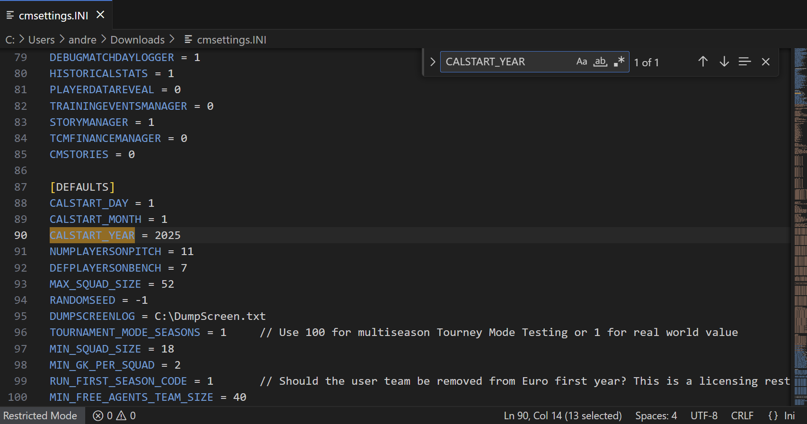Click the file icon in breadcrumb path
The width and height of the screenshot is (807, 424).
coord(188,39)
